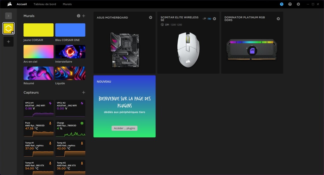The height and width of the screenshot is (175, 324).
Task: Open Scimitar Elite Wireless settings gear
Action: [x=214, y=19]
